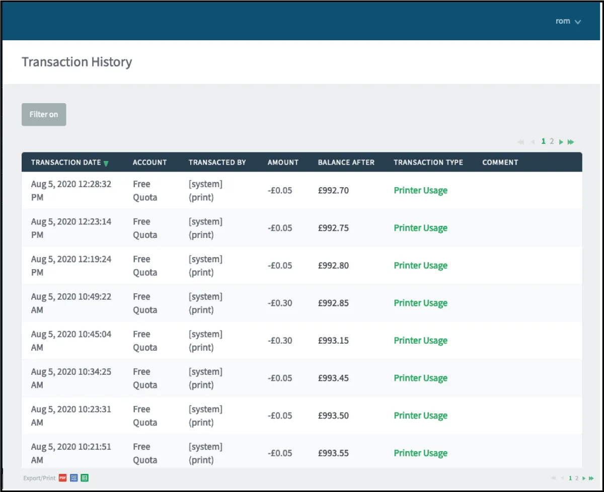Select the previous-page arrow below the table
The height and width of the screenshot is (492, 604).
(562, 478)
